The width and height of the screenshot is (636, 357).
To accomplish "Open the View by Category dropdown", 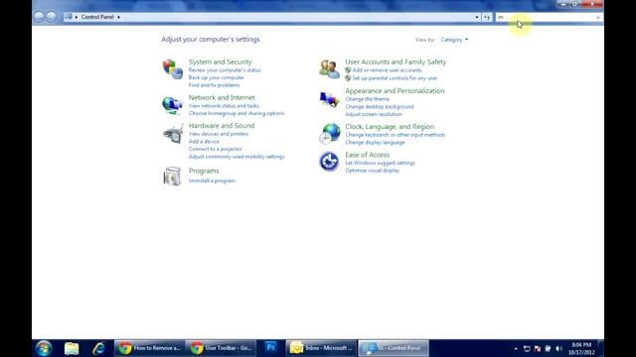I will [454, 40].
